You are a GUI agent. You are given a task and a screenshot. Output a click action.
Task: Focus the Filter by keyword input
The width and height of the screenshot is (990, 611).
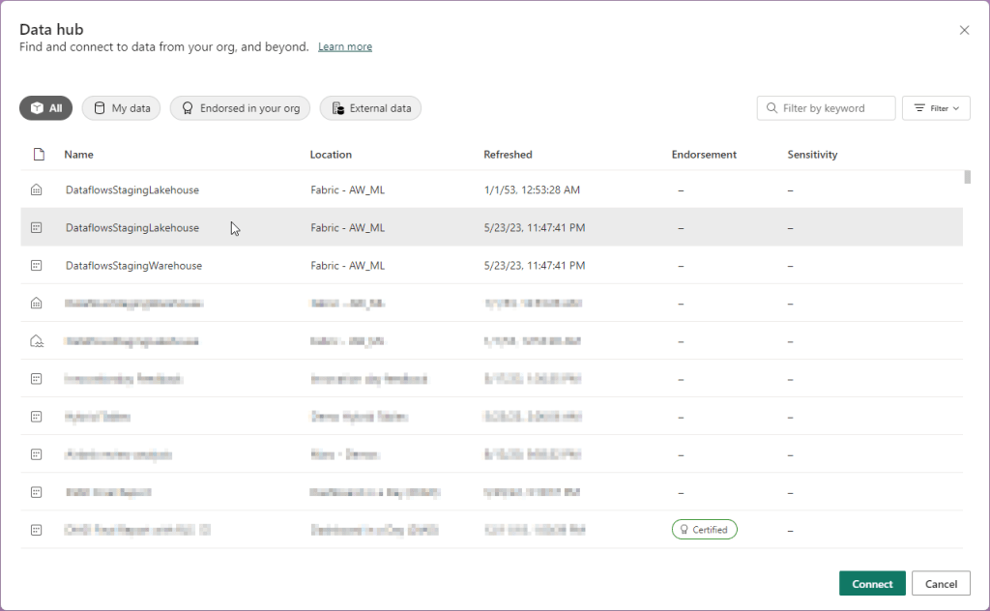tap(834, 108)
